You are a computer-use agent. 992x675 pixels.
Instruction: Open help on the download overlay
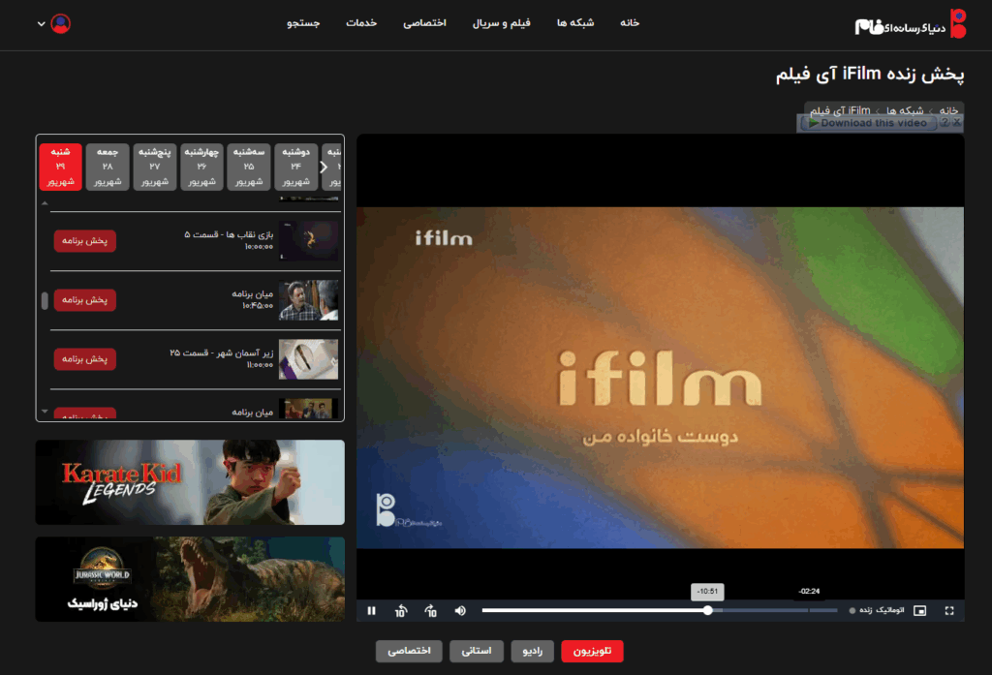pos(945,122)
